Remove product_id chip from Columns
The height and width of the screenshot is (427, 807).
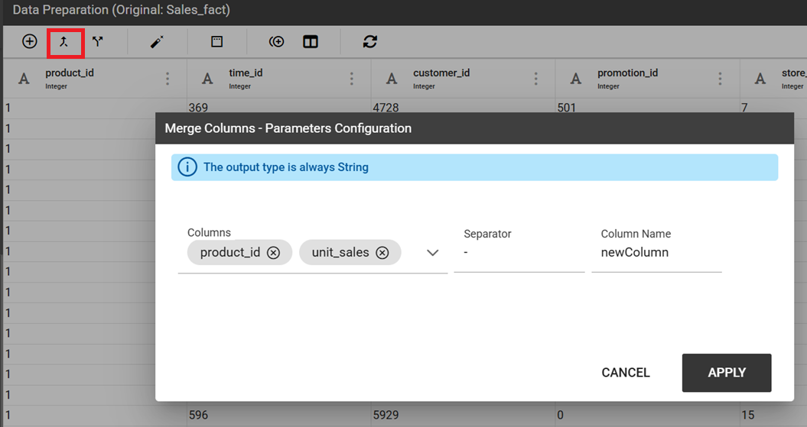[273, 253]
